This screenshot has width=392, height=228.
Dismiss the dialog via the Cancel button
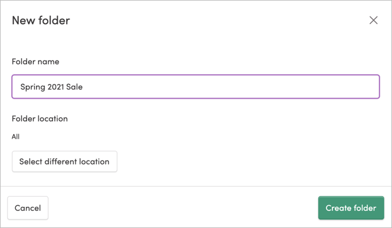pyautogui.click(x=28, y=208)
